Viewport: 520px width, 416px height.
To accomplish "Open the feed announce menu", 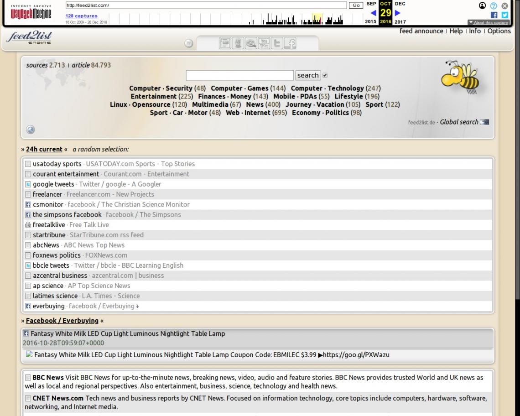I will coord(421,31).
